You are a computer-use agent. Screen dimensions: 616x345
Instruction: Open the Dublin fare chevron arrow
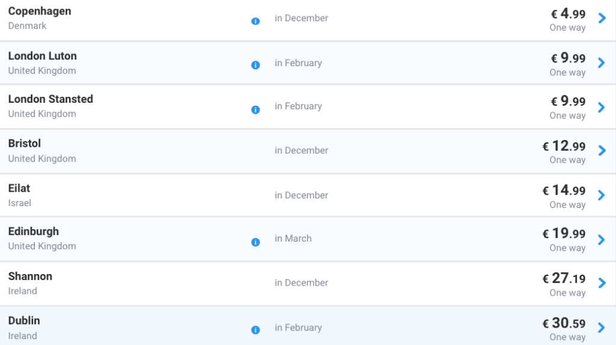click(602, 328)
